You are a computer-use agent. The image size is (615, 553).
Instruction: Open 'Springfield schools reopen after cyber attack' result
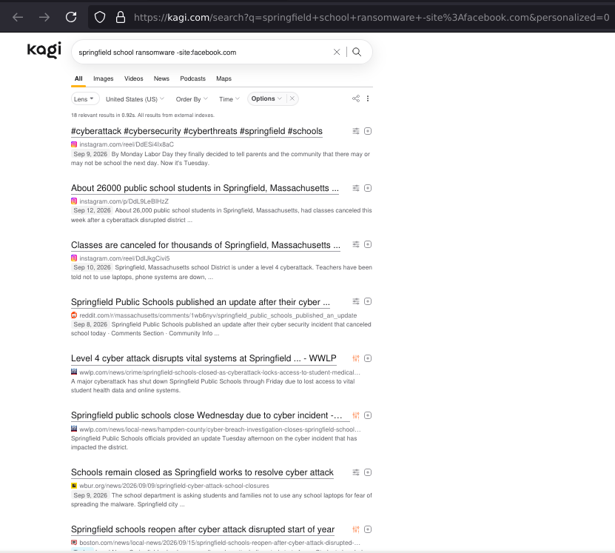tap(203, 529)
